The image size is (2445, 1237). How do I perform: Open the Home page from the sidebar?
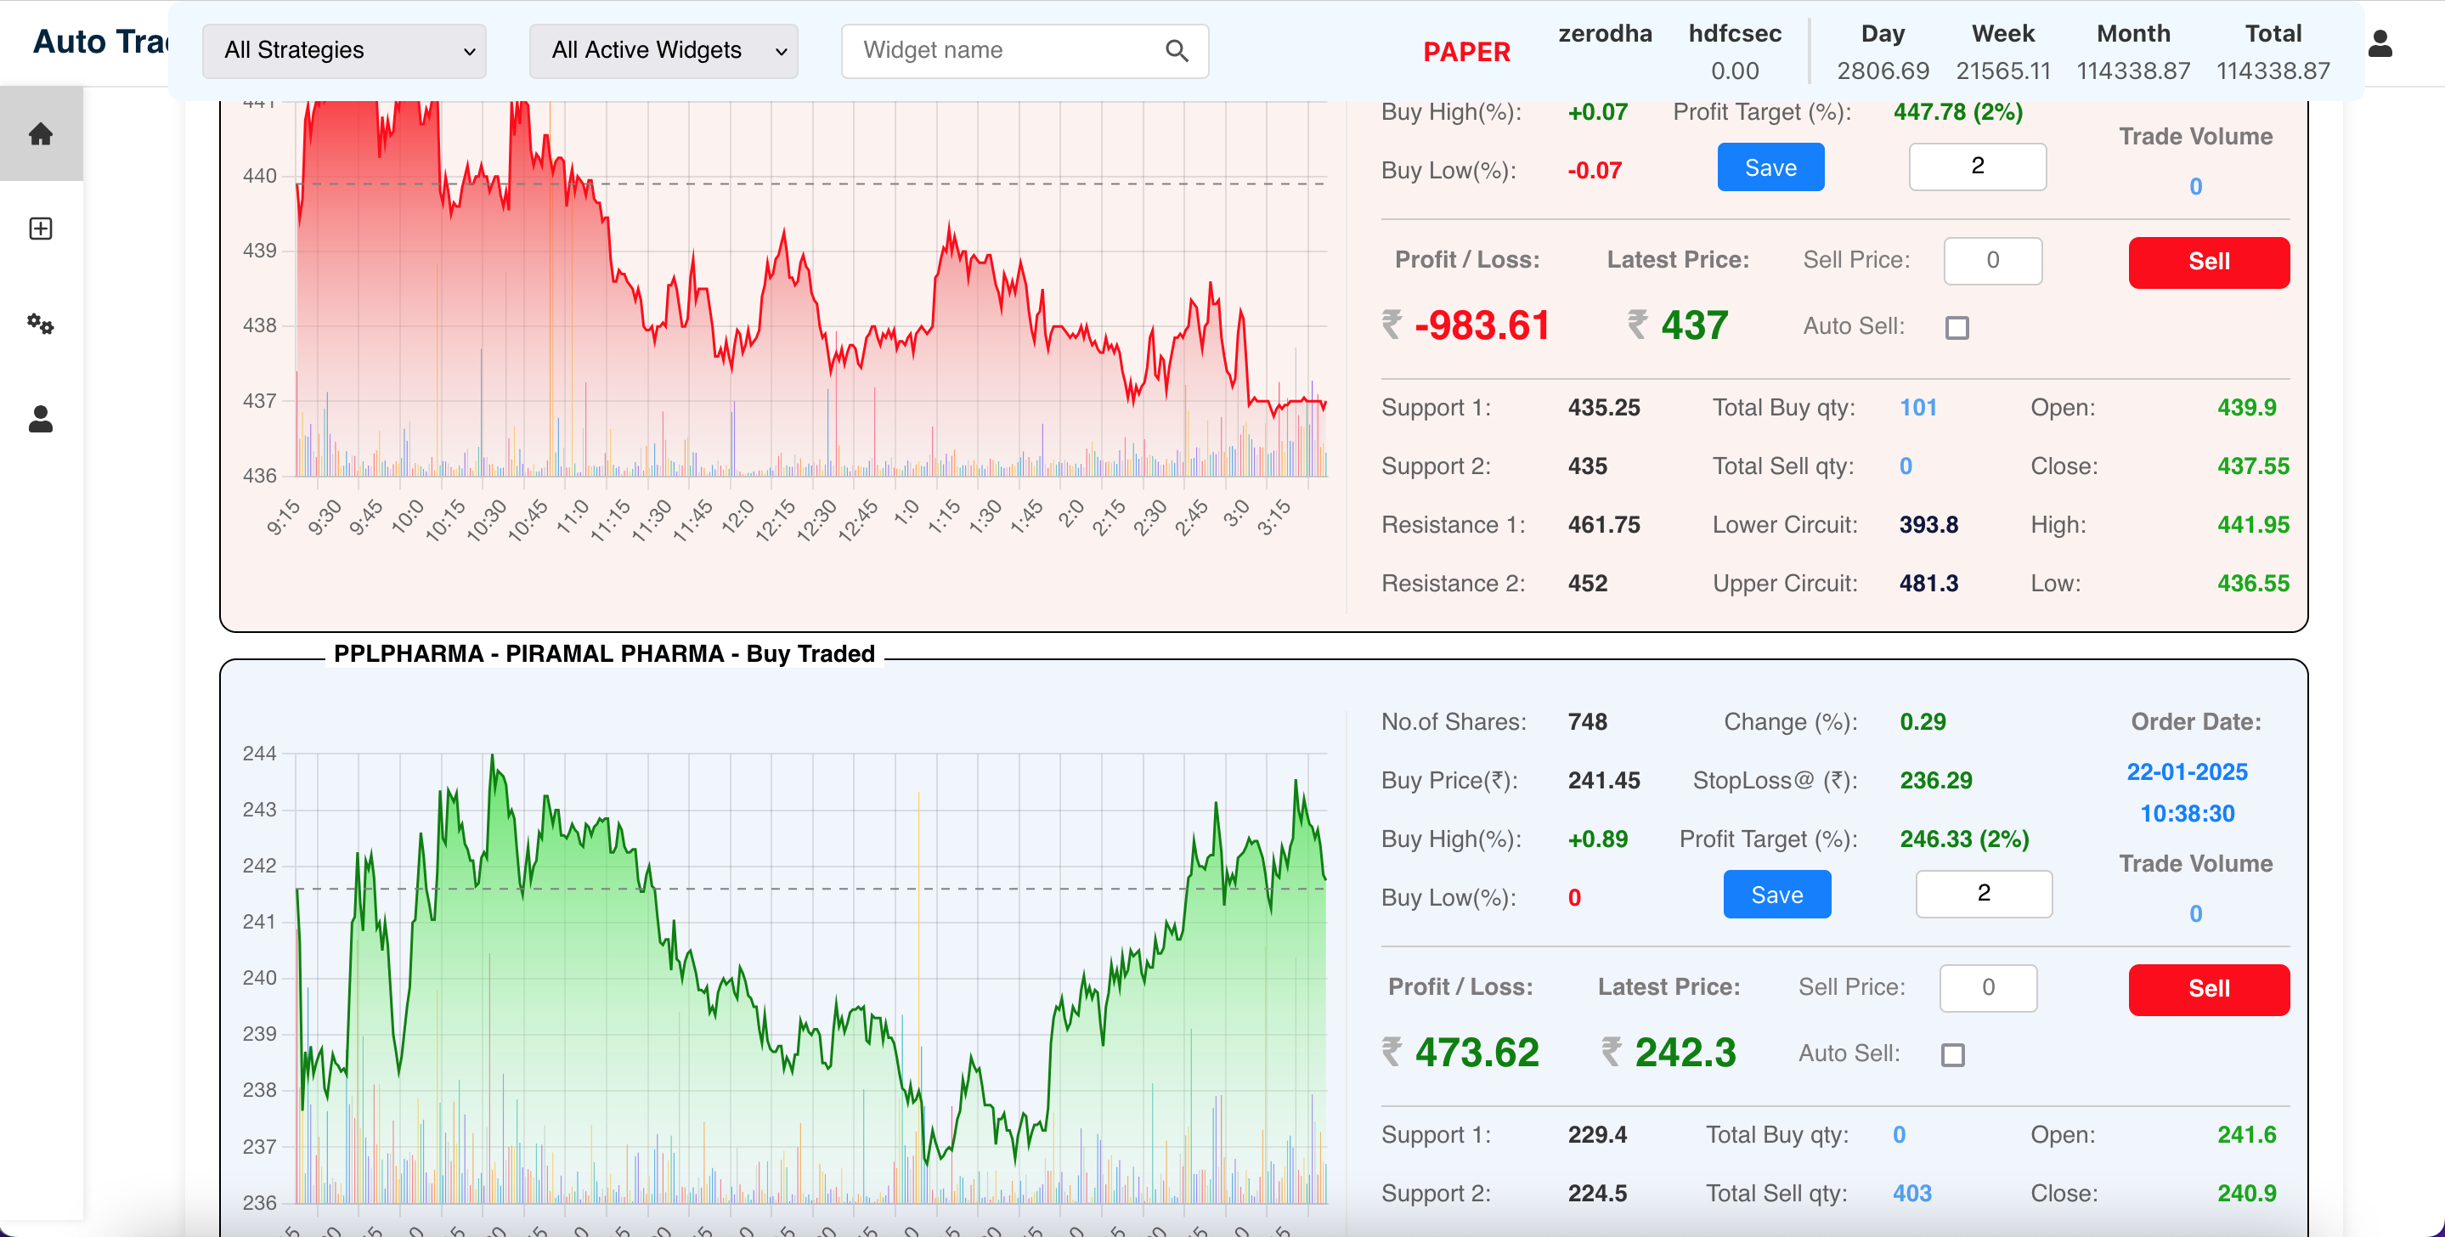click(x=41, y=133)
